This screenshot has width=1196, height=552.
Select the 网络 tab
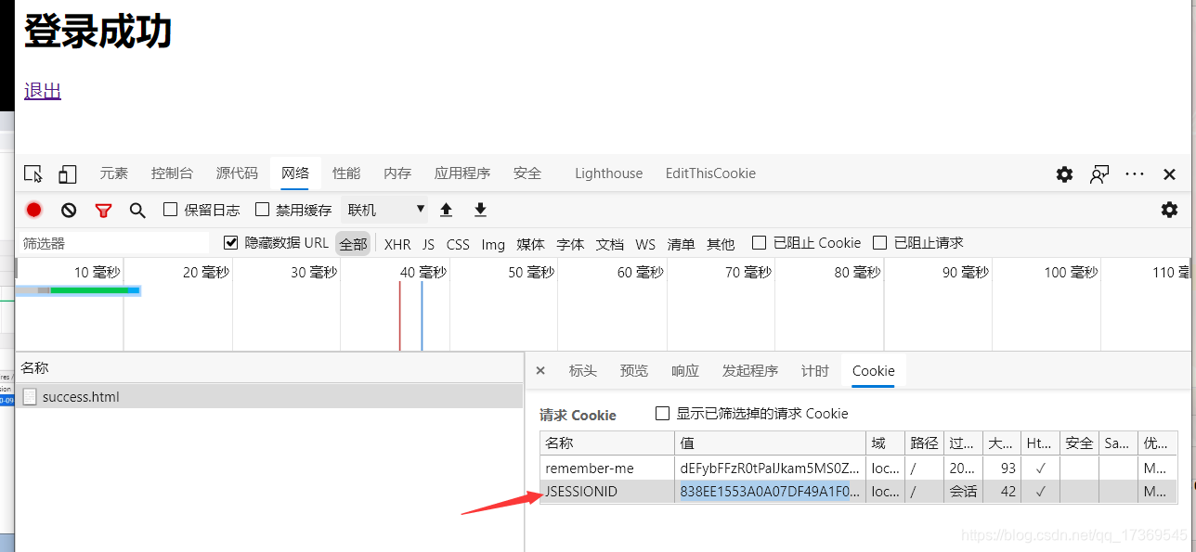coord(295,173)
